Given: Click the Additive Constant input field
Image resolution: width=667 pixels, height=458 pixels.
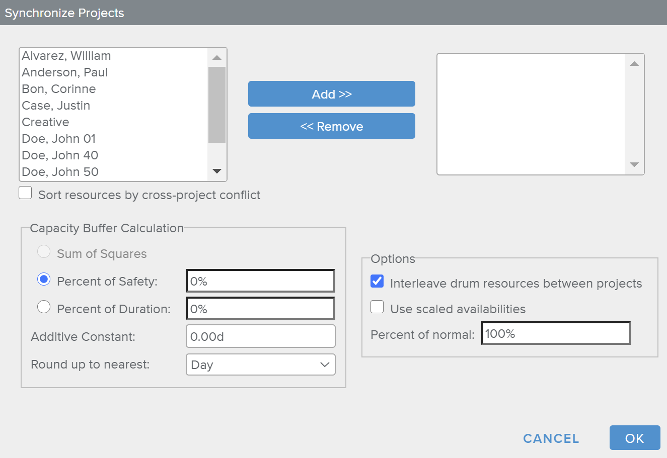Looking at the screenshot, I should pos(260,336).
